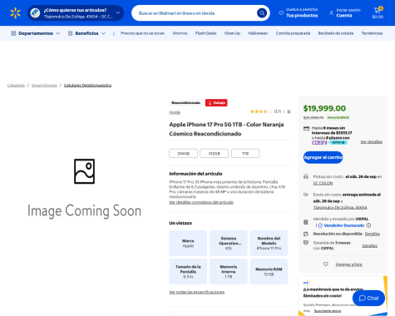Click the Memoria Interna 1 TB tile
This screenshot has height=316, width=395.
pos(229,272)
